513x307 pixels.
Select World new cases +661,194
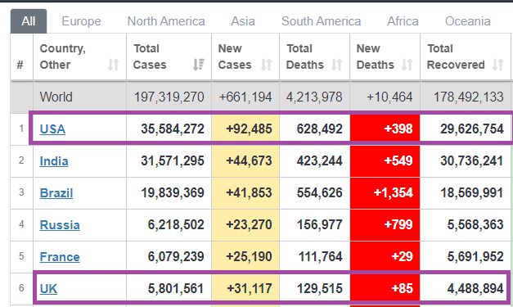pos(245,97)
